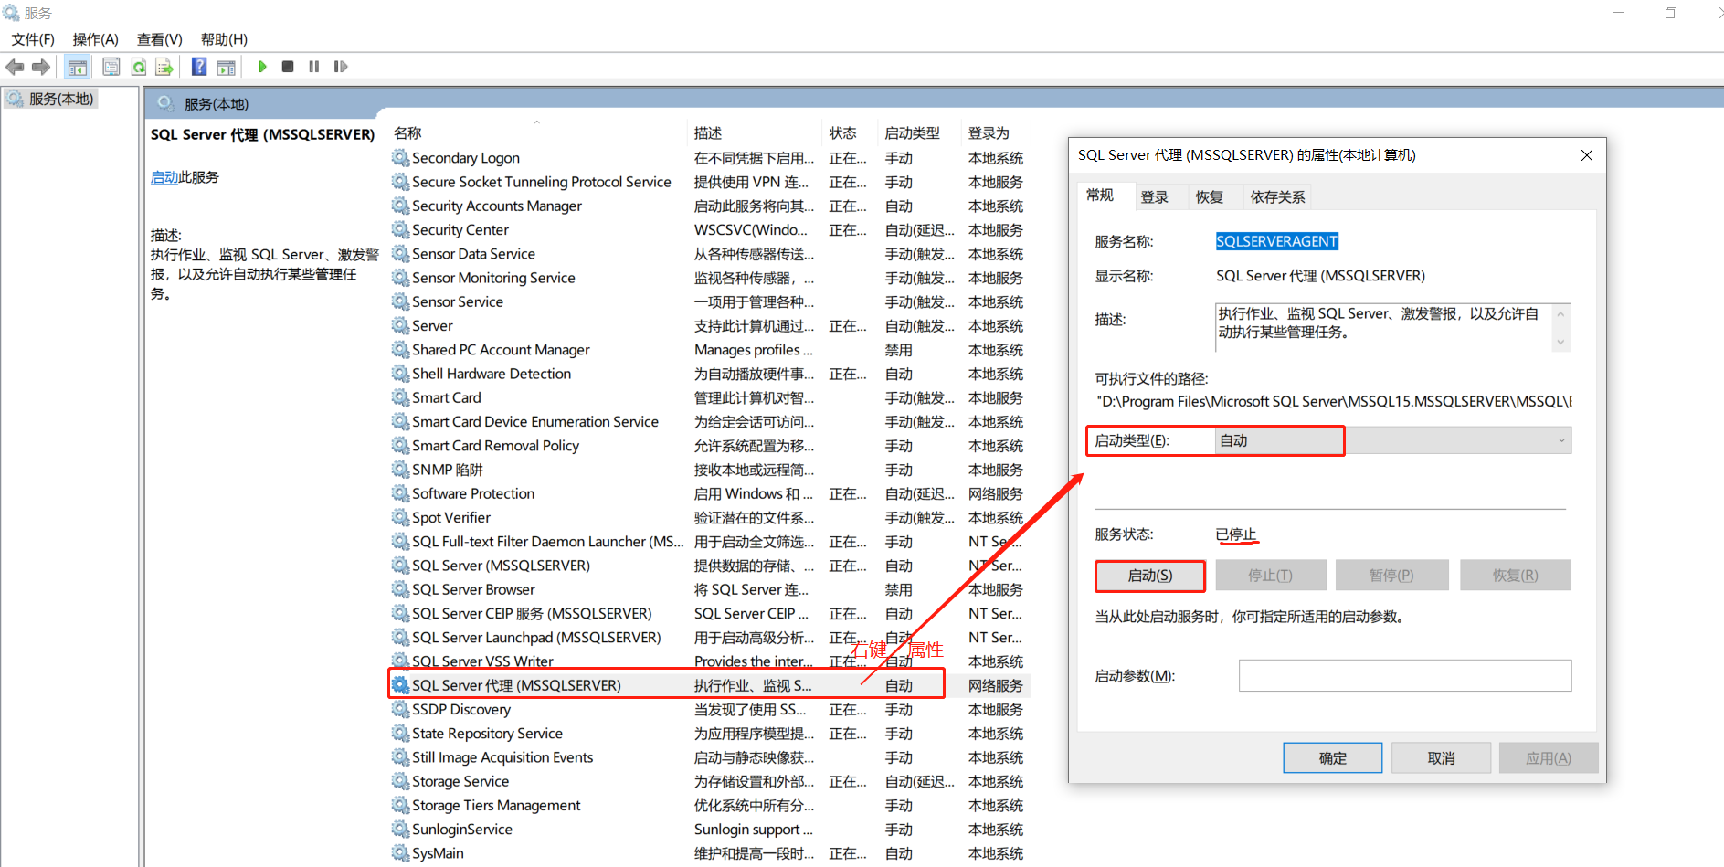Toggle the show/hide action pane icon
The height and width of the screenshot is (867, 1724).
226,67
